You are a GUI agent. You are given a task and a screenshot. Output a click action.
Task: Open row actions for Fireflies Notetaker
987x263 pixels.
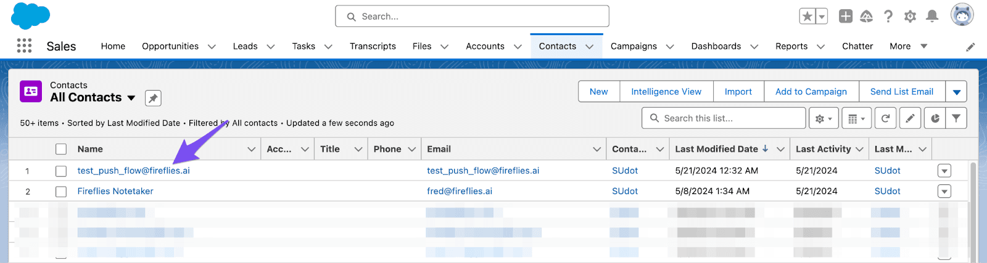coord(944,192)
